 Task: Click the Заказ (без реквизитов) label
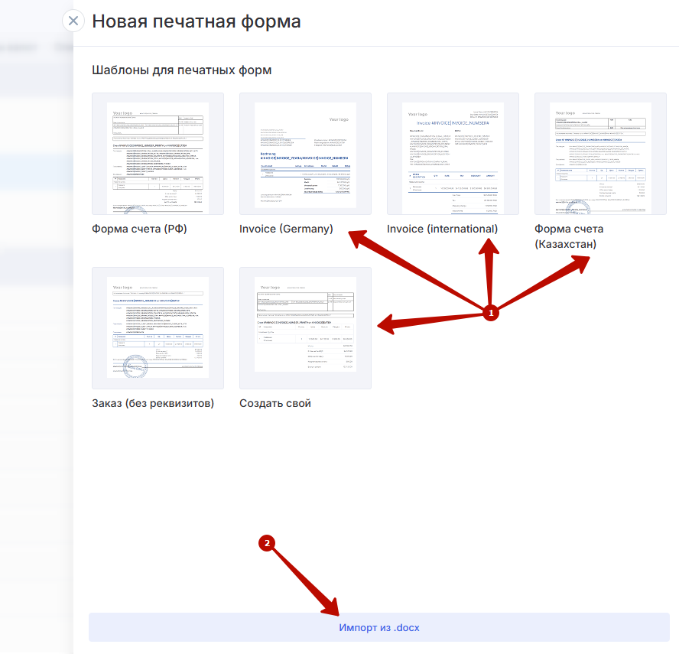click(153, 403)
